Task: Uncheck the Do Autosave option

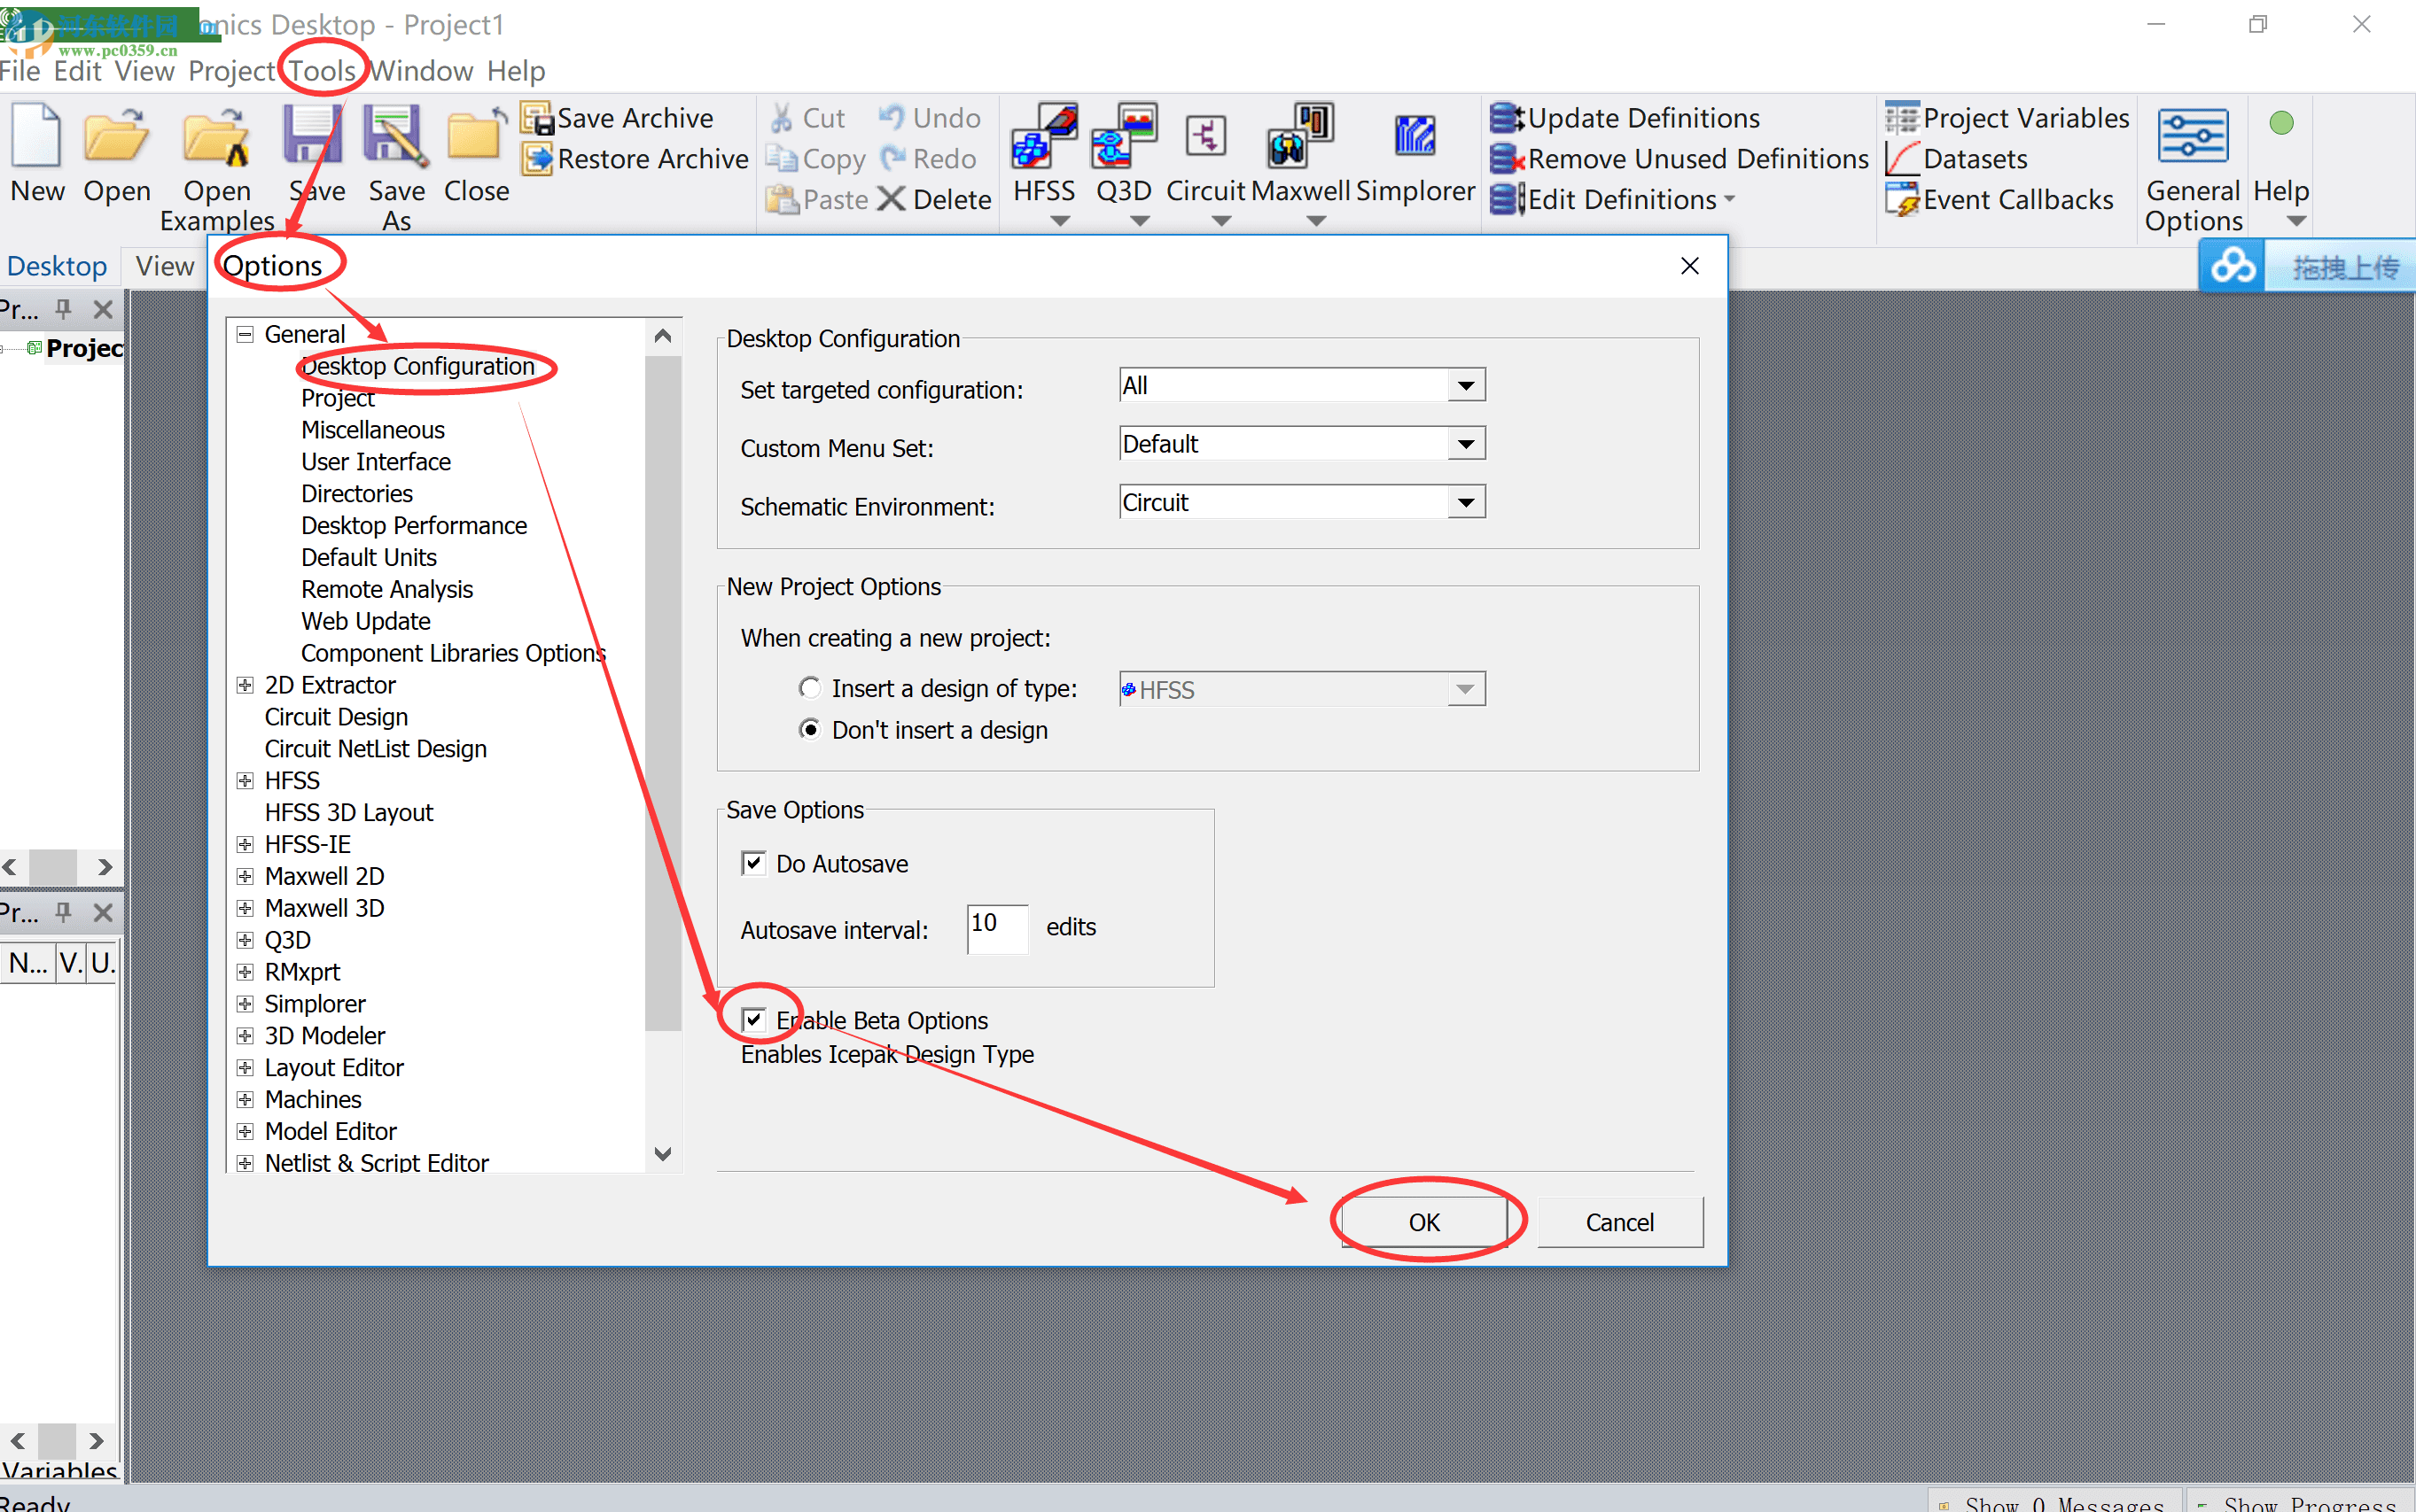Action: [753, 863]
